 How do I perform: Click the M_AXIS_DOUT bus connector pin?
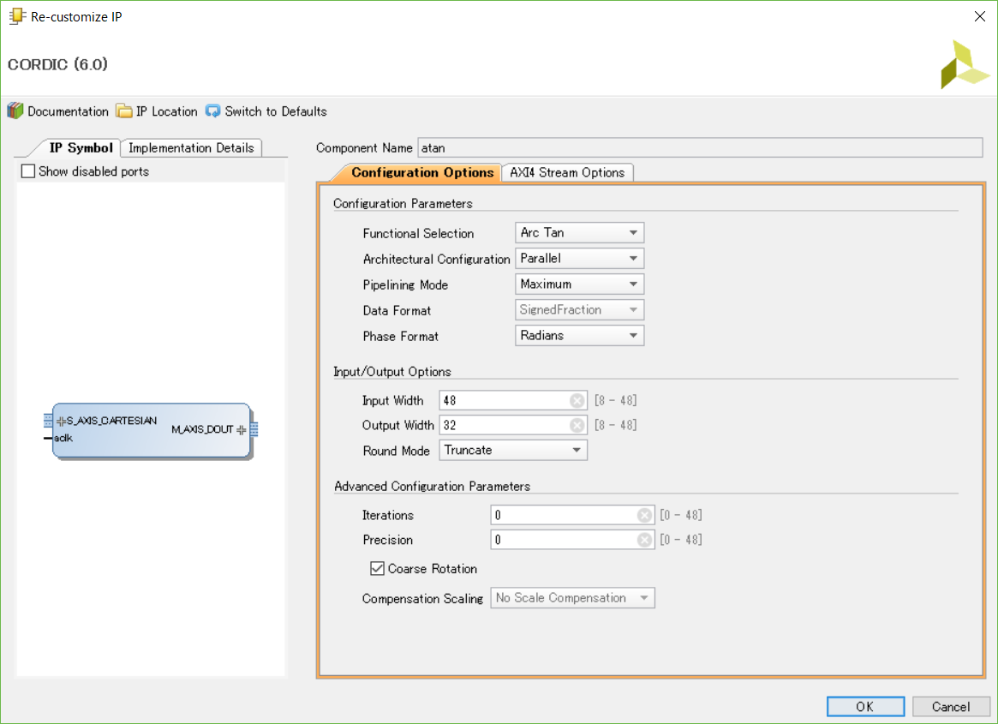[254, 430]
